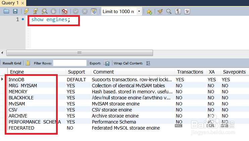Save the script with floppy disk icon
Image resolution: width=249 pixels, height=141 pixels.
(15, 11)
